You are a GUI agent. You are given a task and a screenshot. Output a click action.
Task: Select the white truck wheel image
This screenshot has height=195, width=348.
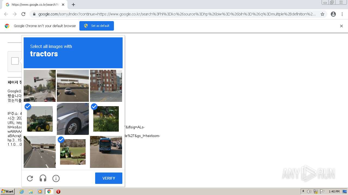click(x=73, y=119)
